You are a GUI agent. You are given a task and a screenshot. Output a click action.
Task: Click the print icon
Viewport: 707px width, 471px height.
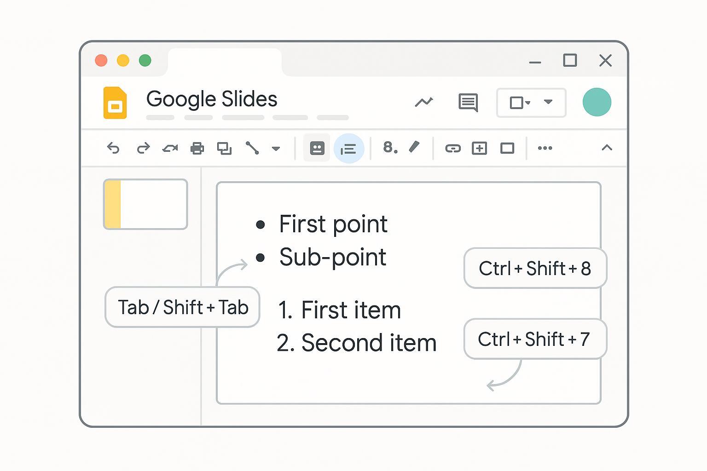click(x=197, y=148)
